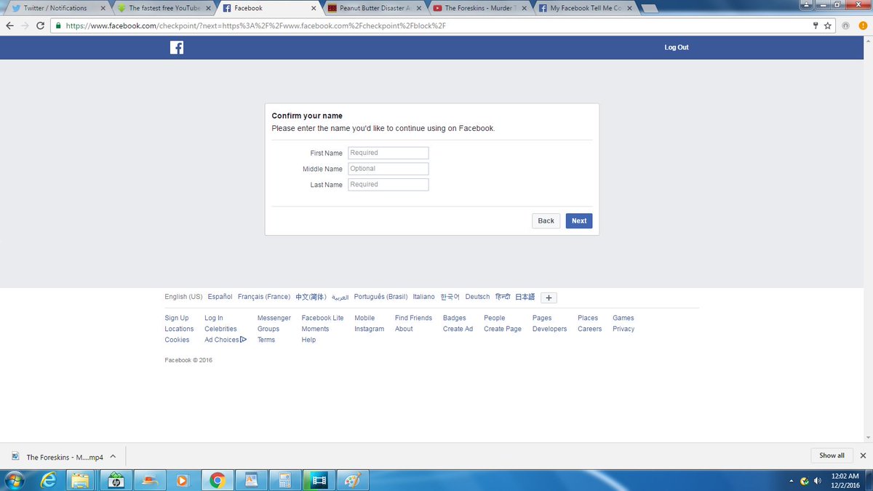873x491 pixels.
Task: Click the address bar URL
Action: click(x=255, y=25)
